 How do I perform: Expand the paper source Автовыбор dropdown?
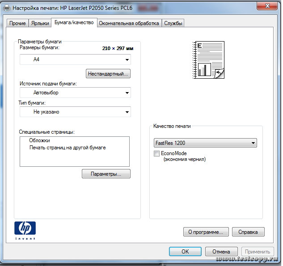pyautogui.click(x=75, y=93)
